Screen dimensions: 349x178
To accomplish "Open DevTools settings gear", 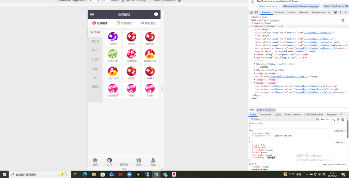I will [x=335, y=13].
